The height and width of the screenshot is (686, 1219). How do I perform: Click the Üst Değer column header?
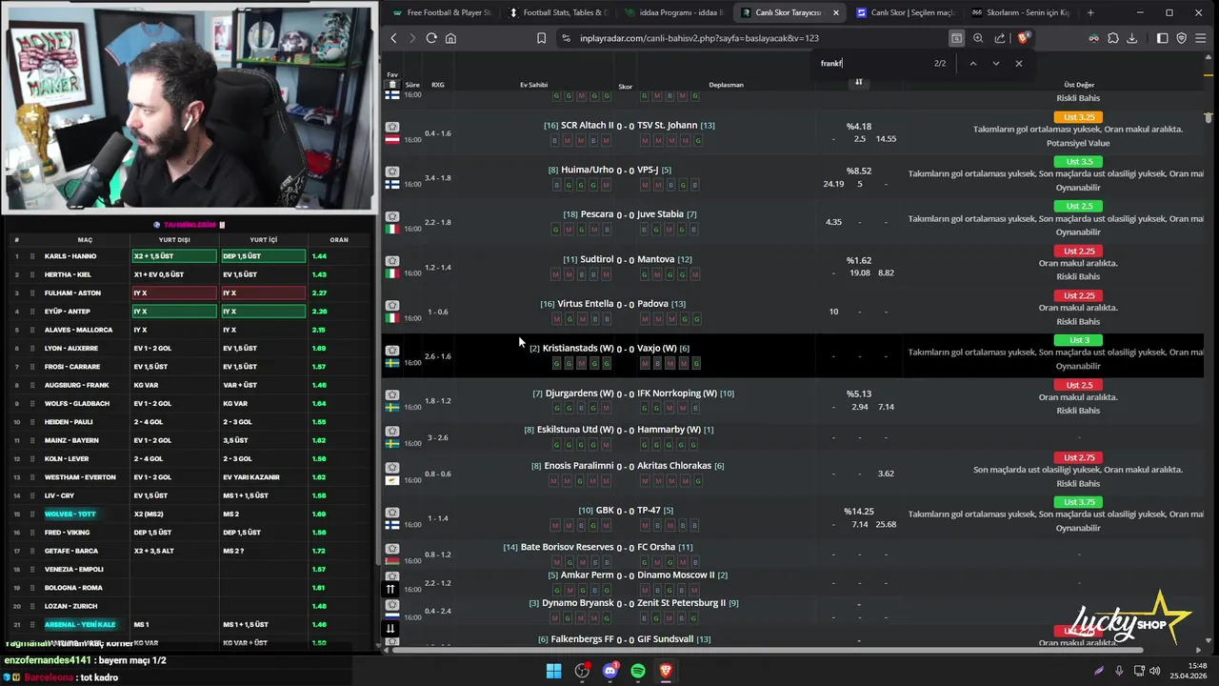click(1079, 85)
